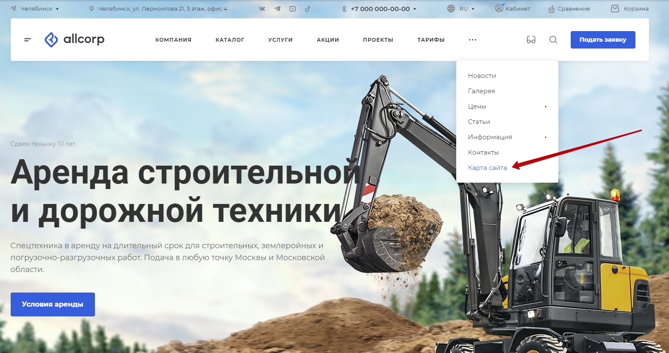This screenshot has width=669, height=353.
Task: Expand the Цены submenu arrow
Action: click(x=546, y=106)
